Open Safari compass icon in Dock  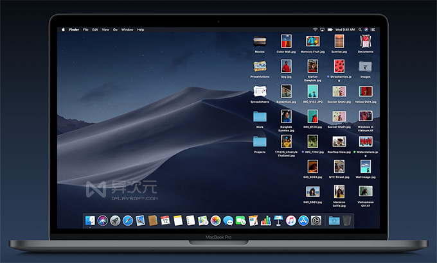(x=127, y=220)
